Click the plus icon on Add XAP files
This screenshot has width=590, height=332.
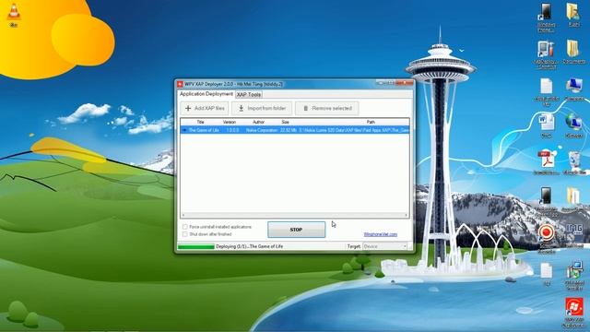pos(188,109)
